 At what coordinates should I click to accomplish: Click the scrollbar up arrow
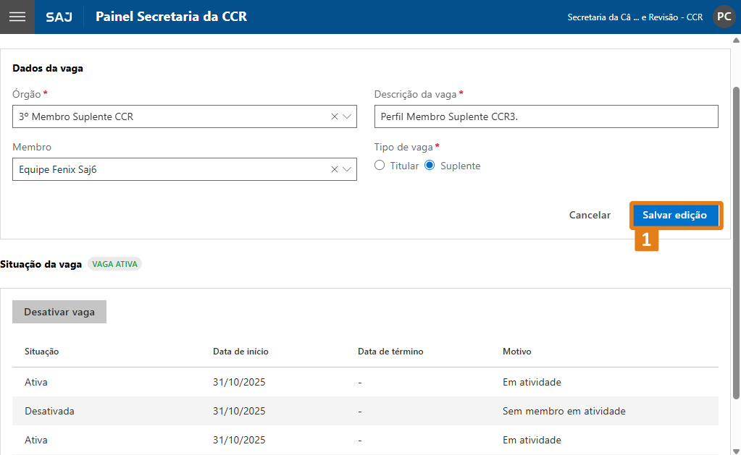(x=736, y=41)
